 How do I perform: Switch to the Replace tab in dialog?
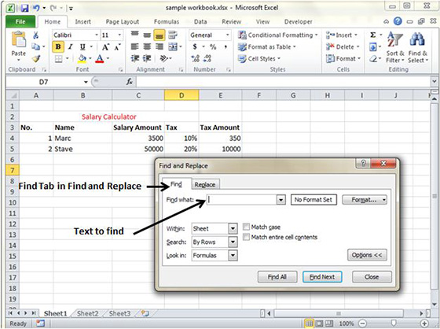(205, 184)
